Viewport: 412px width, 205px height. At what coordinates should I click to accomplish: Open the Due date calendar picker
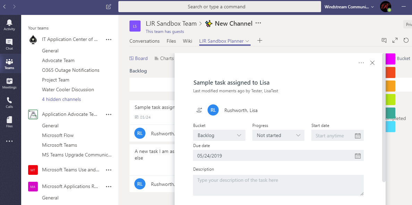point(358,156)
